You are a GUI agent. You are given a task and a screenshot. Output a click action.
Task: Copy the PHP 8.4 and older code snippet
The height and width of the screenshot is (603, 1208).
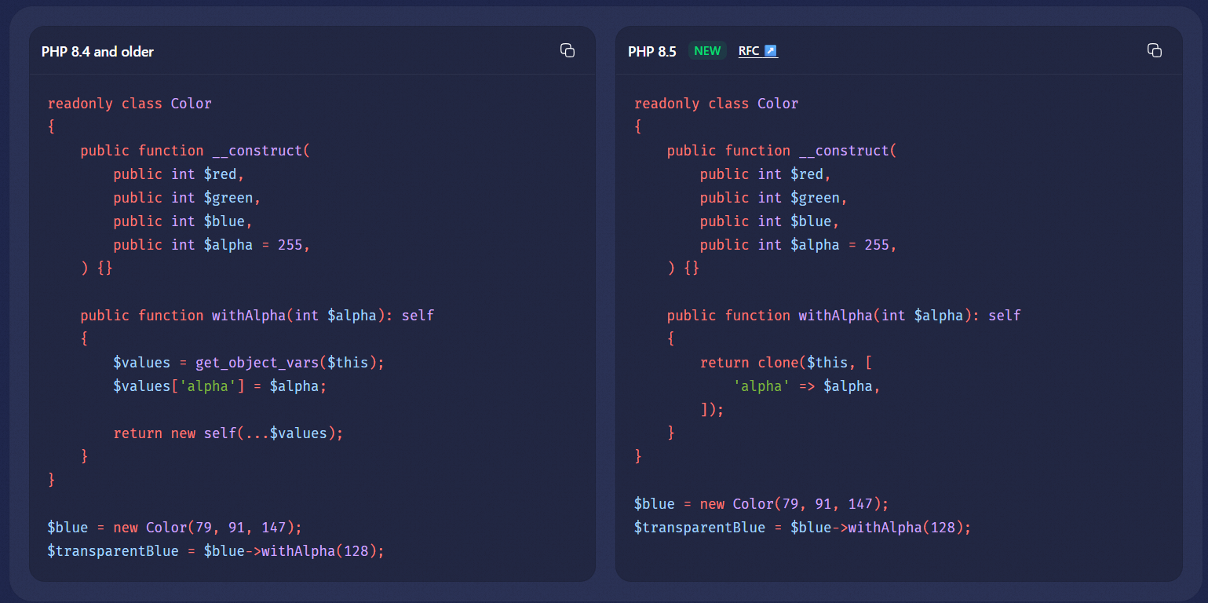(567, 50)
